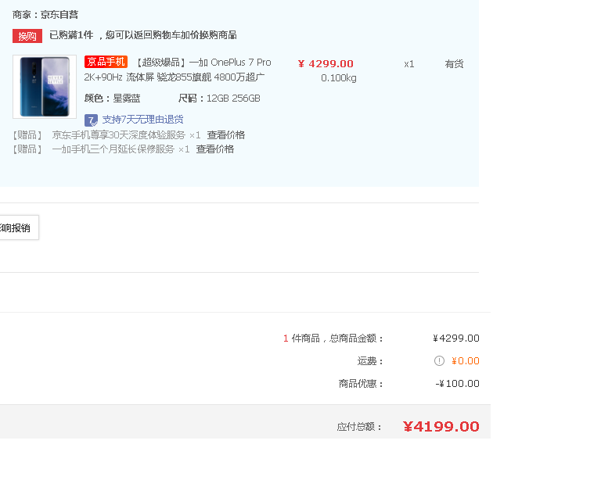The image size is (601, 480).
Task: Click the x1 quantity text
Action: point(409,64)
